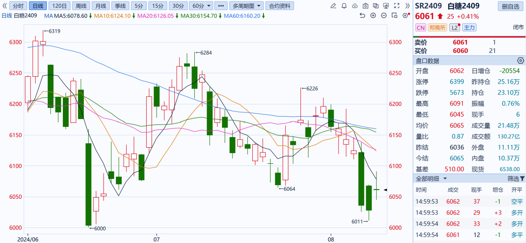Click the 筛选 filter in trade details
The image size is (526, 243).
tap(516, 179)
